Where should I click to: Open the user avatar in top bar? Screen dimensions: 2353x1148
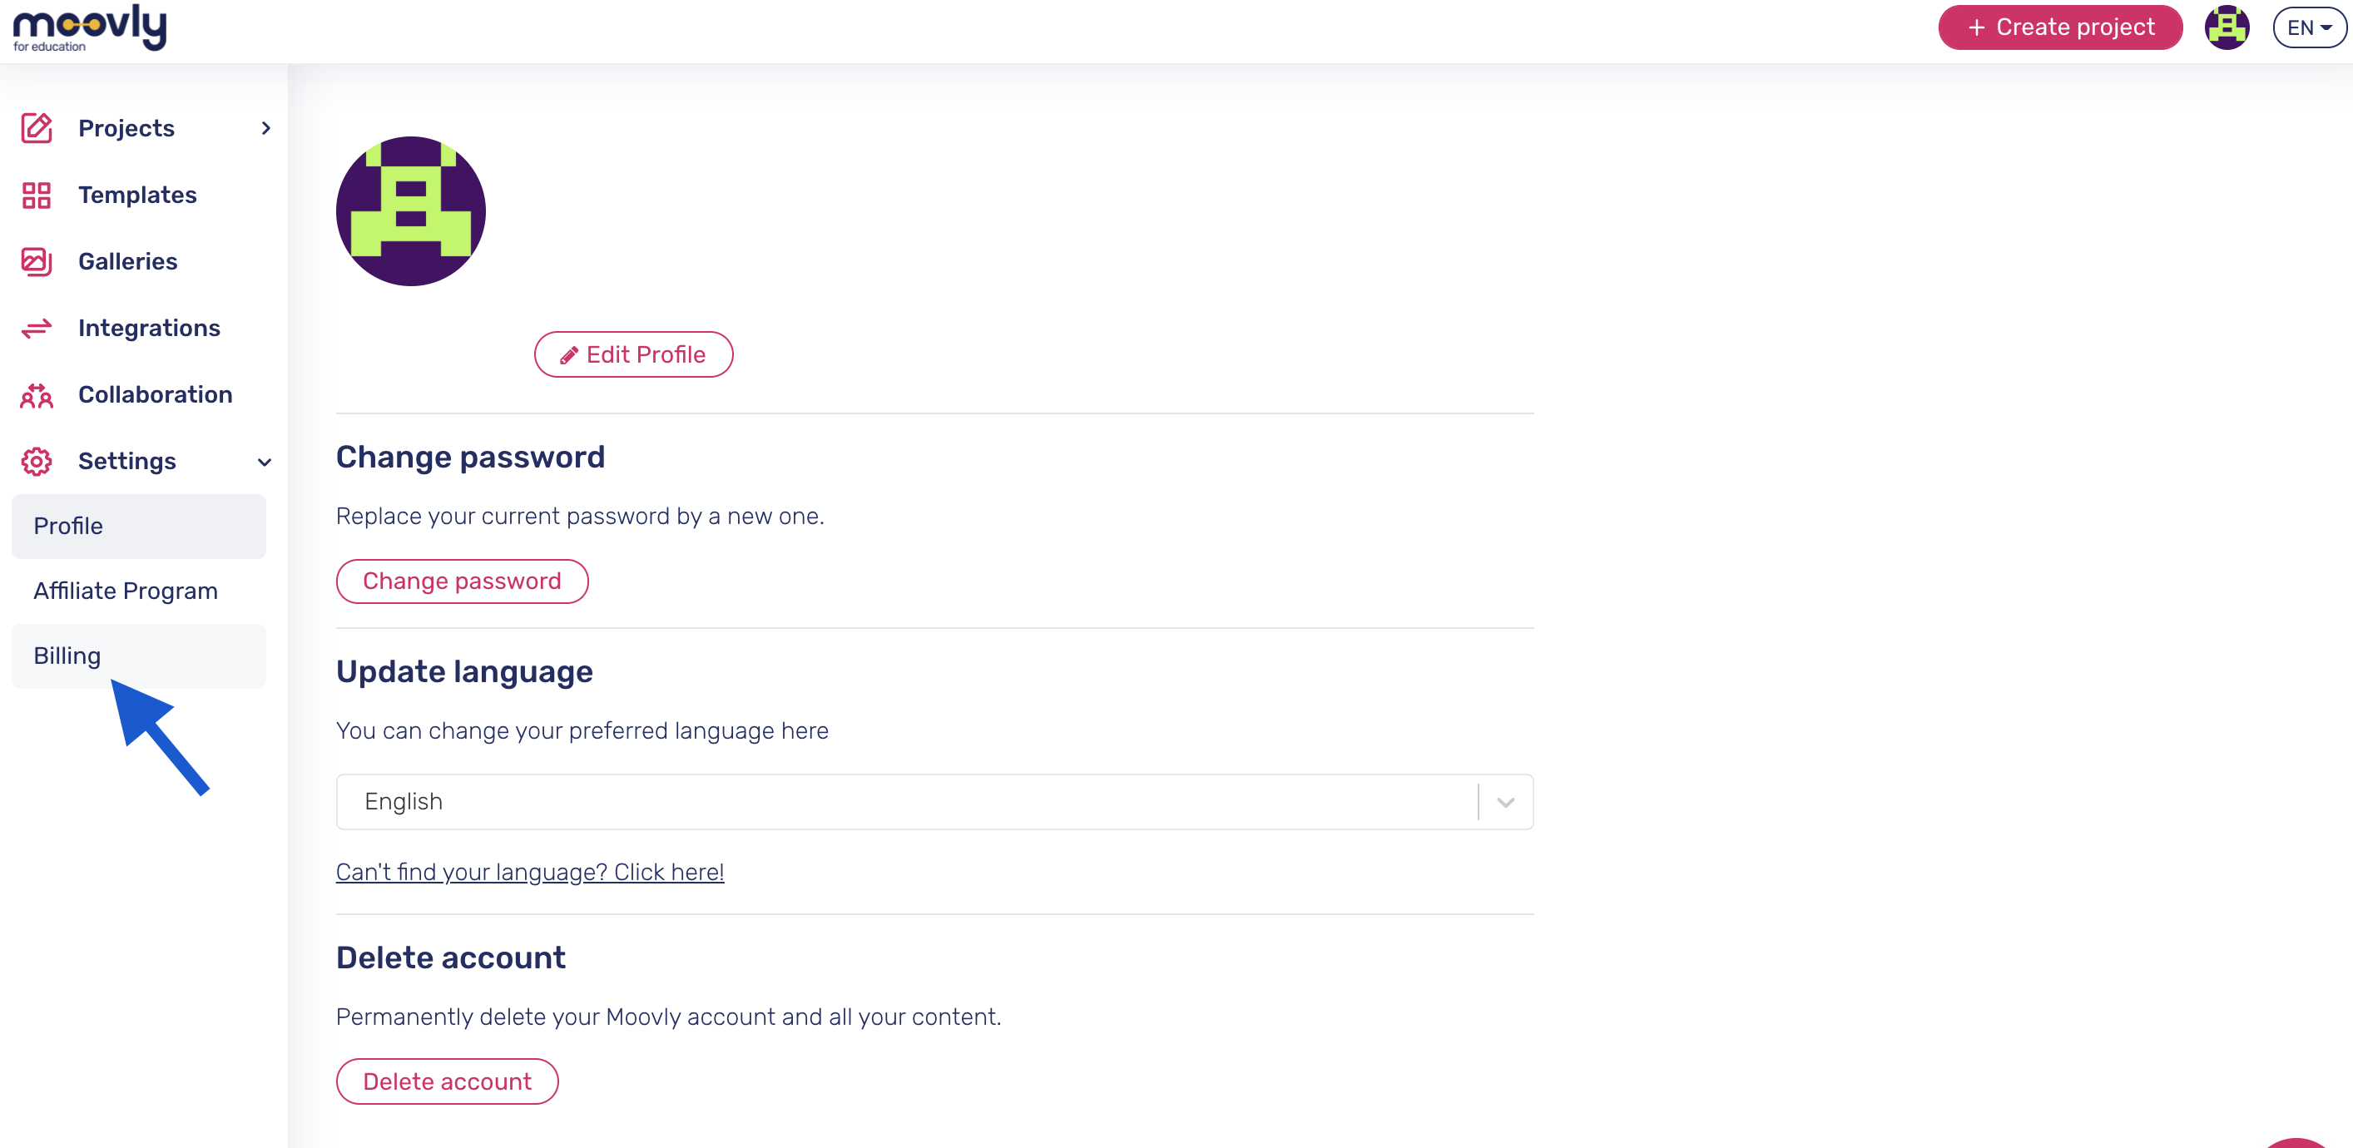[2227, 27]
